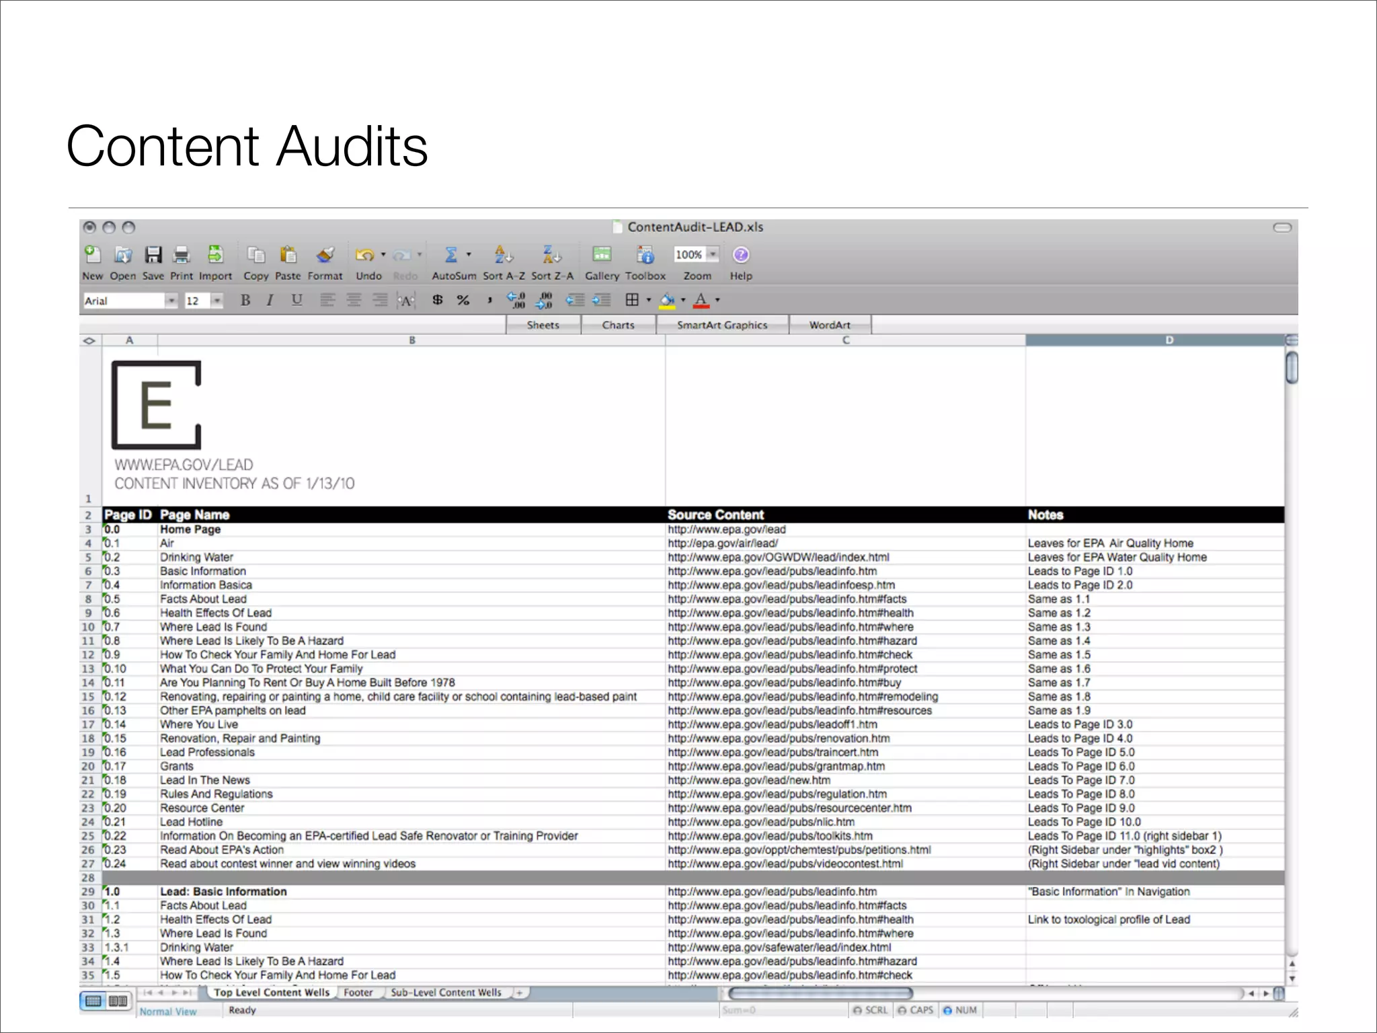Screen dimensions: 1377x1033
Task: Add a new sheet with plus button
Action: coord(519,993)
